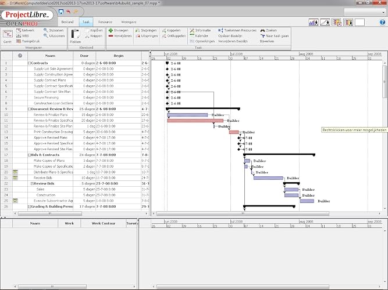Click the Naam column header in task table

click(x=50, y=56)
